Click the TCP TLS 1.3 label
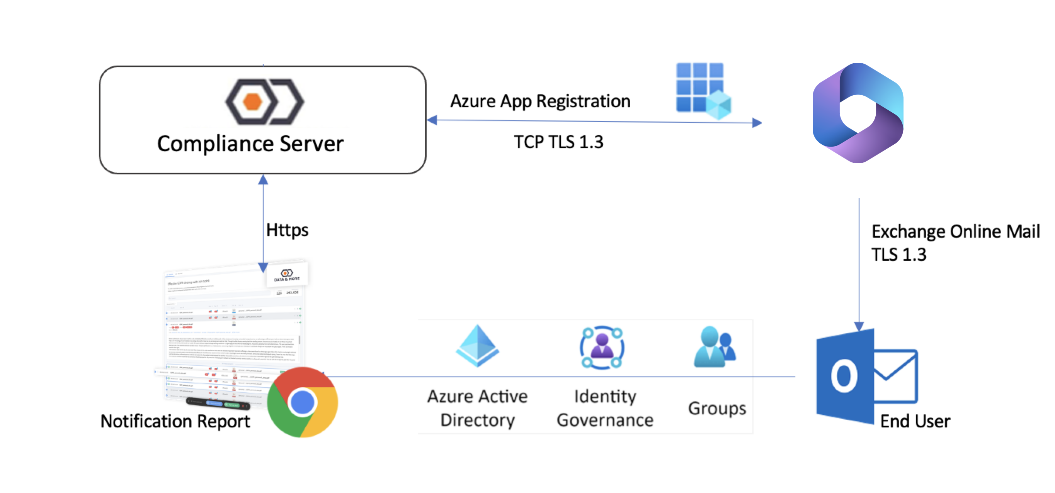The width and height of the screenshot is (1055, 493). pos(559,142)
